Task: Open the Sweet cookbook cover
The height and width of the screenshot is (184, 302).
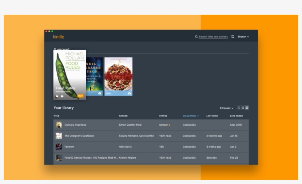Action: coord(118,76)
